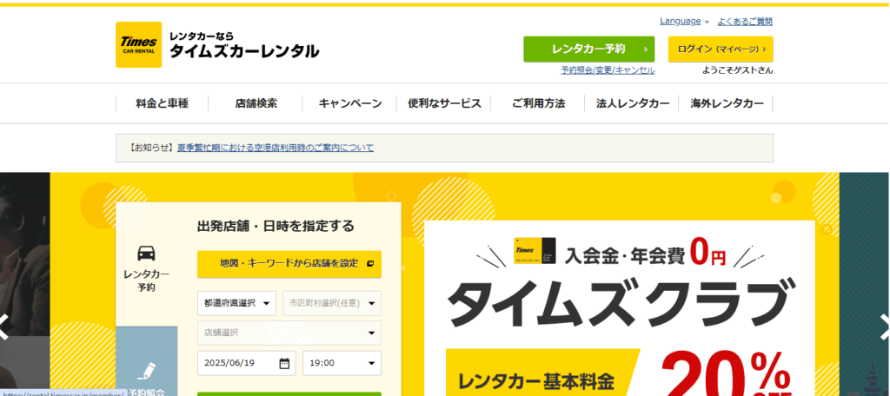Image resolution: width=890 pixels, height=396 pixels.
Task: Open the キャンペーン menu
Action: [x=349, y=103]
